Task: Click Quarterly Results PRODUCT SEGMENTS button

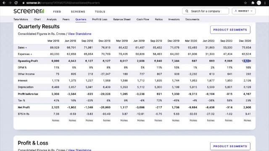Action: 230,30
